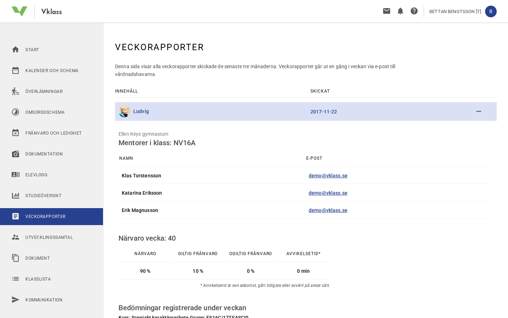Click the calendar icon for Kalender och Schema
The image size is (508, 318).
(x=16, y=70)
